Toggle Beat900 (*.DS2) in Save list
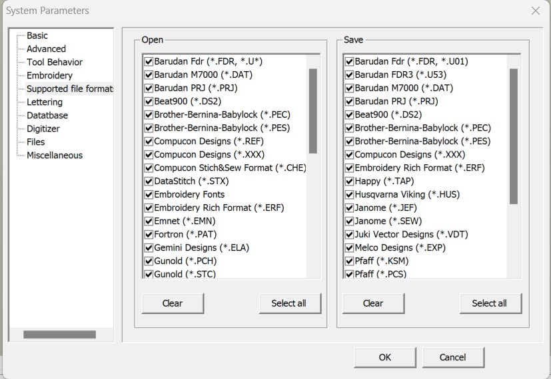Image resolution: width=551 pixels, height=379 pixels. click(x=349, y=115)
